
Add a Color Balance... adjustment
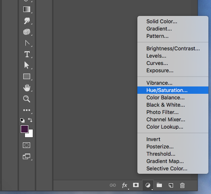point(173,98)
